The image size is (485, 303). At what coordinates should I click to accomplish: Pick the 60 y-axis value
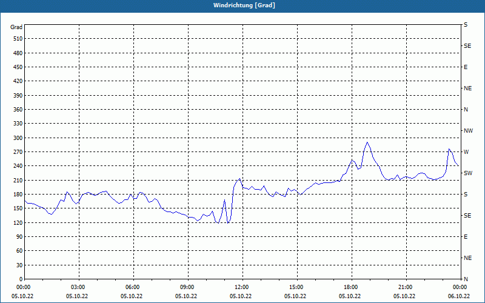[x=20, y=251]
